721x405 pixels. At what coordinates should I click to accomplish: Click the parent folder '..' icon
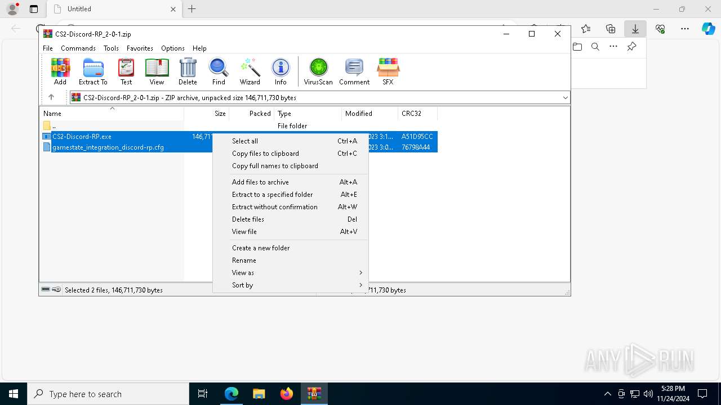point(47,125)
